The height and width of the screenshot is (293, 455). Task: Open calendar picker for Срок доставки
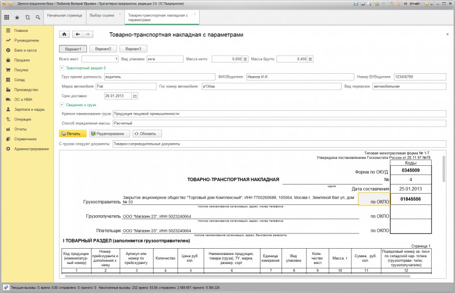point(135,96)
